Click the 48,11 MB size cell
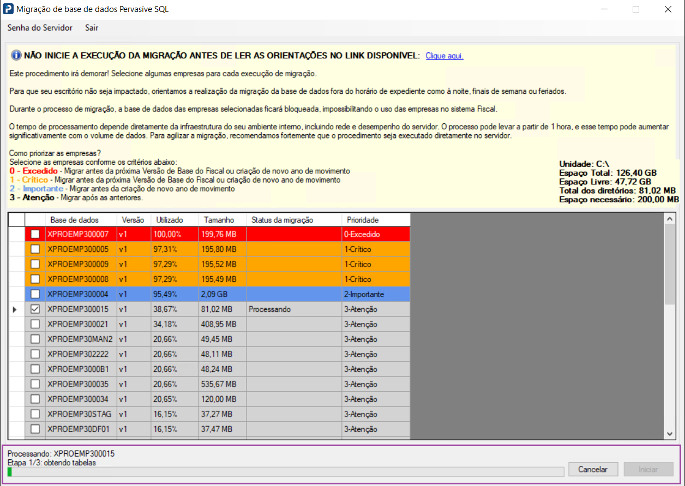The image size is (685, 486). coord(223,354)
